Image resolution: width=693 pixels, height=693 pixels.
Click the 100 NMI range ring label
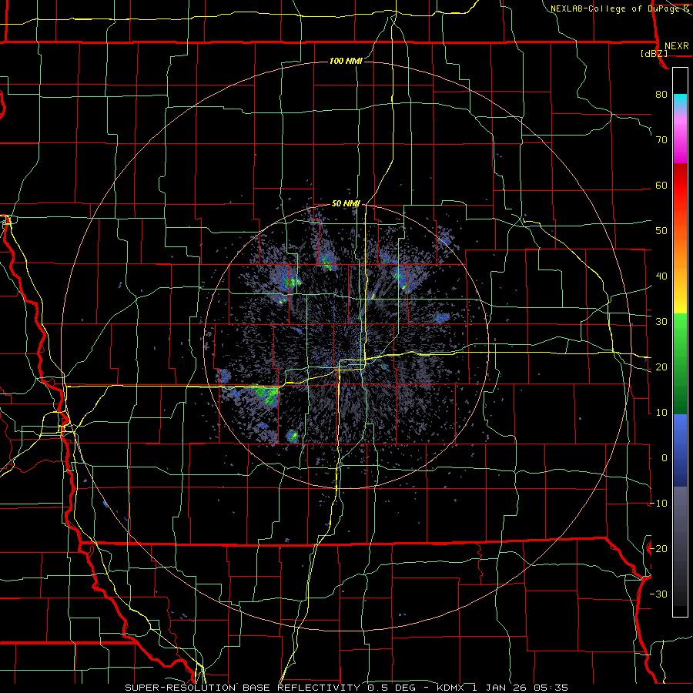[346, 61]
